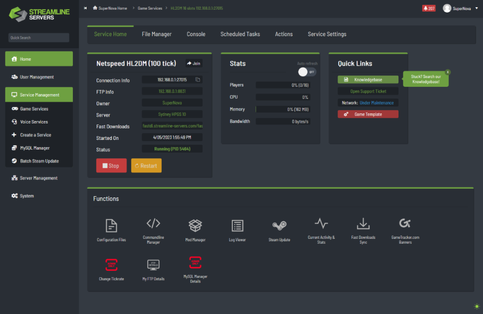This screenshot has height=314, width=483.
Task: Expand Server Management sidebar section
Action: point(39,178)
